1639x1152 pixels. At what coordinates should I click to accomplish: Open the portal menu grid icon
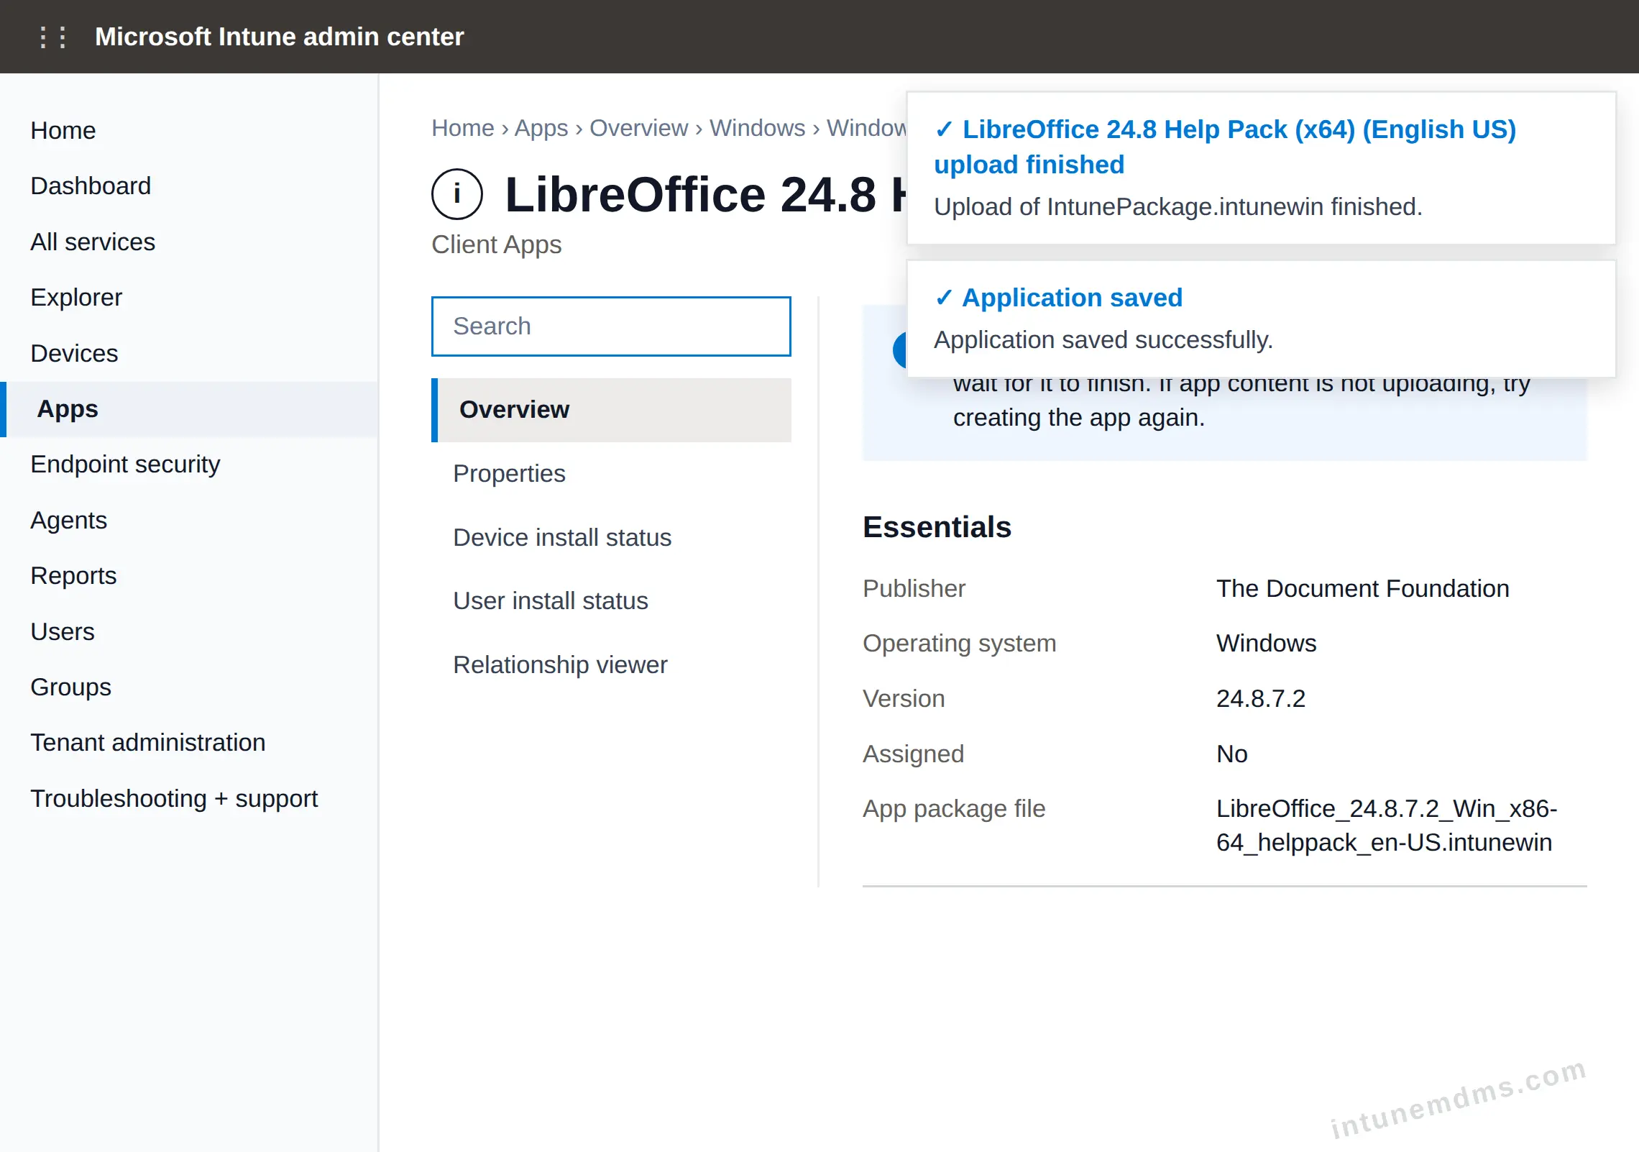[53, 37]
